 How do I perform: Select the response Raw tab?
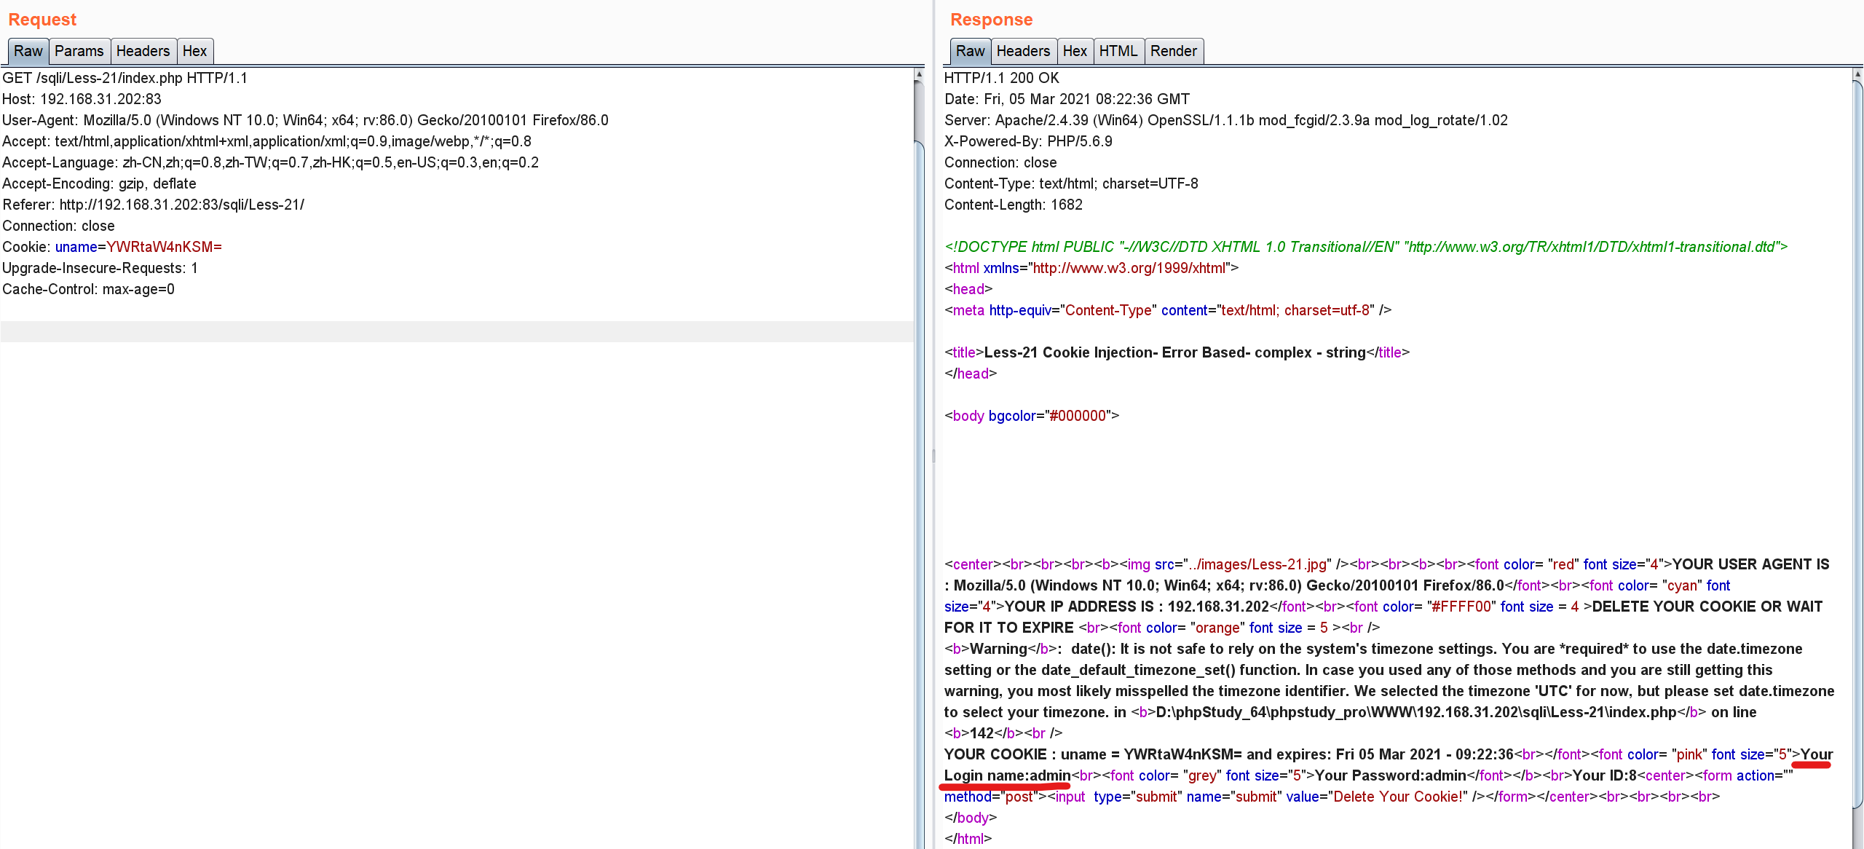pyautogui.click(x=970, y=51)
